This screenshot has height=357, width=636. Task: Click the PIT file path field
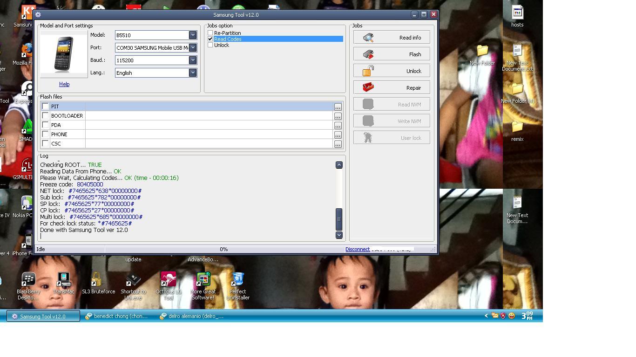pyautogui.click(x=209, y=106)
